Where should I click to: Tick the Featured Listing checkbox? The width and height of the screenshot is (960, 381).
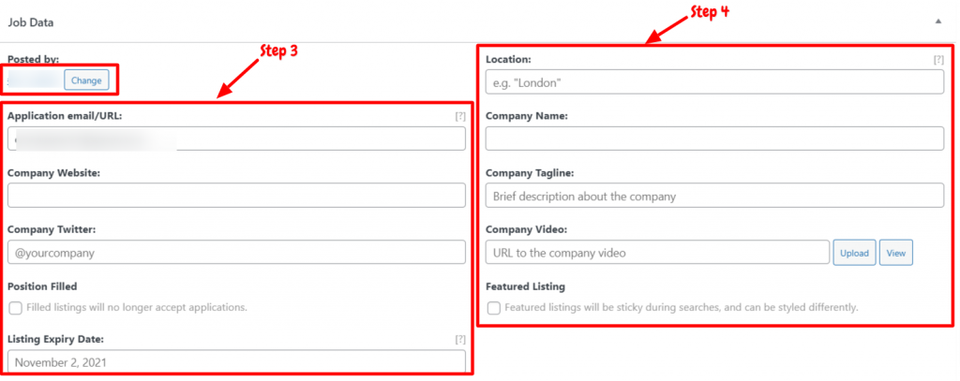pos(493,308)
